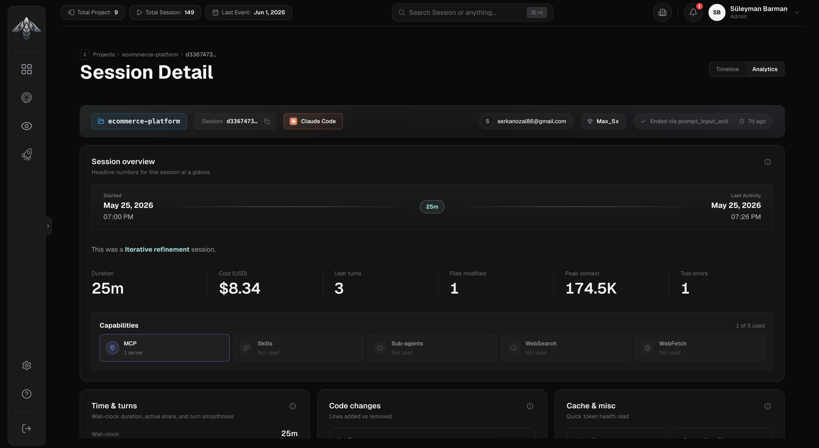The height and width of the screenshot is (448, 819).
Task: Click the Skills capability icon
Action: pos(246,348)
